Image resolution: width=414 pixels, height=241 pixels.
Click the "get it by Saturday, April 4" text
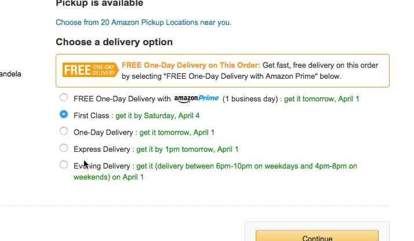(158, 116)
